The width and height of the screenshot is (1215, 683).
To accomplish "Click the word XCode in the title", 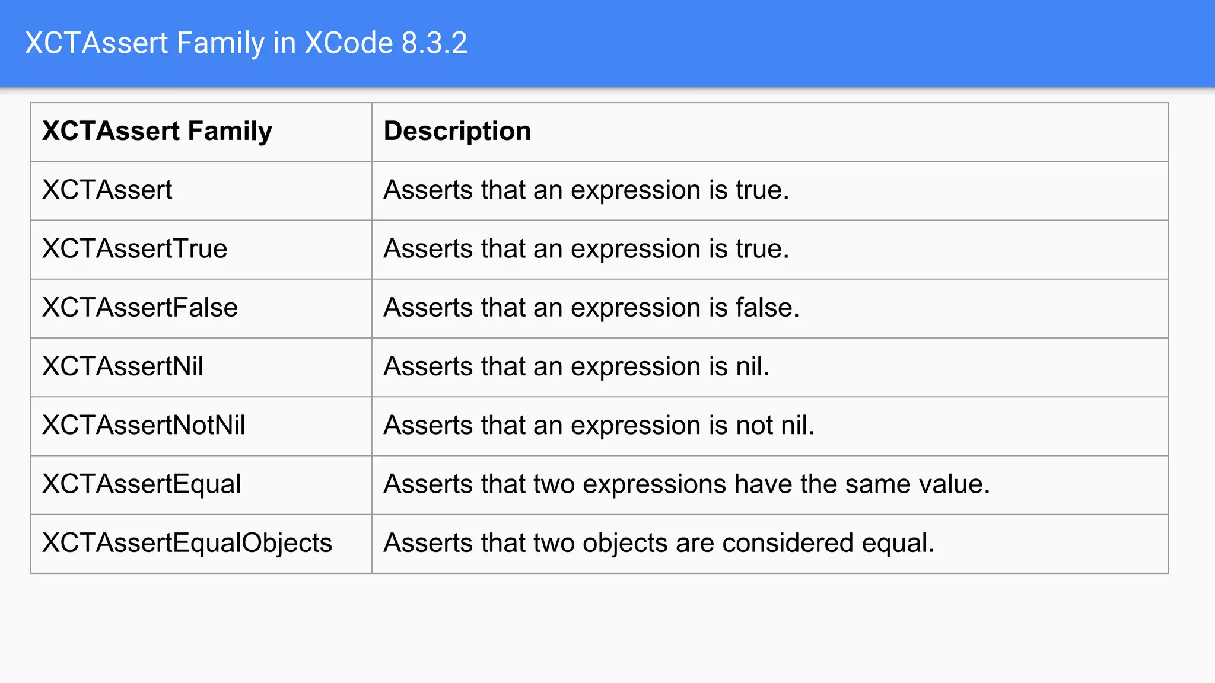I will [x=349, y=43].
